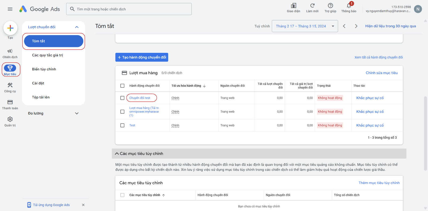Open Biến tùy chỉnh menu item
Viewport: 428px width, 211px height.
coord(44,69)
